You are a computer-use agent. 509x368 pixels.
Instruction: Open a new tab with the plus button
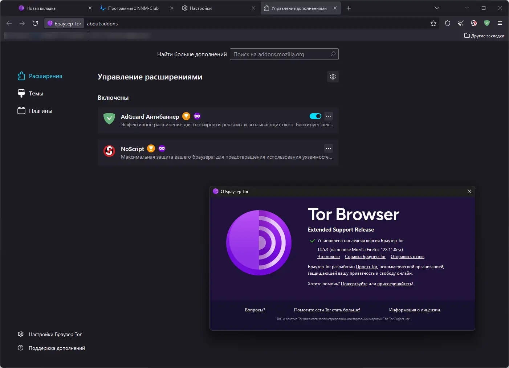pos(349,8)
